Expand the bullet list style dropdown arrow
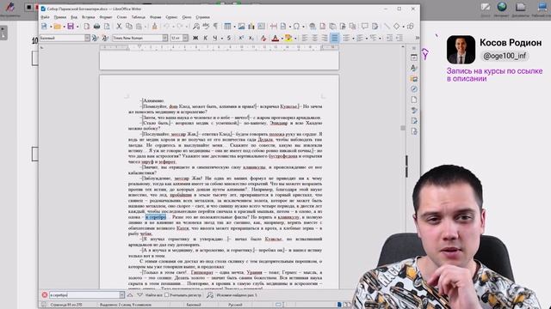 pos(353,38)
